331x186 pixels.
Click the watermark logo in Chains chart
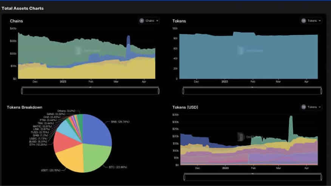coord(78,50)
